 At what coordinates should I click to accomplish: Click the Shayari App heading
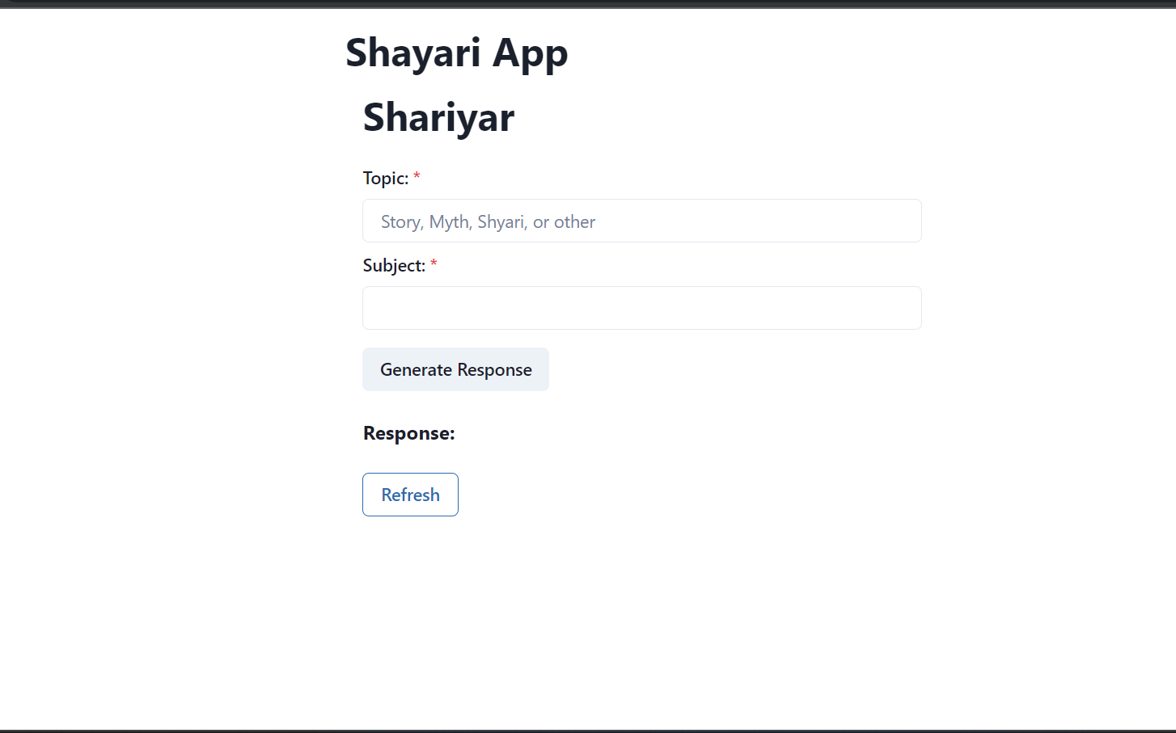point(456,53)
